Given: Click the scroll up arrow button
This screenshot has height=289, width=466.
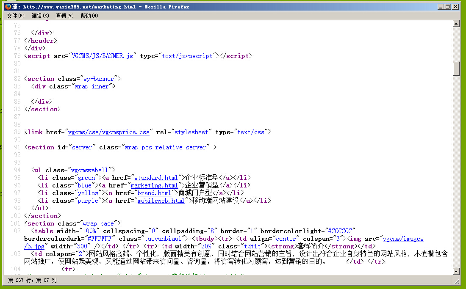Looking at the screenshot, I should (456, 24).
